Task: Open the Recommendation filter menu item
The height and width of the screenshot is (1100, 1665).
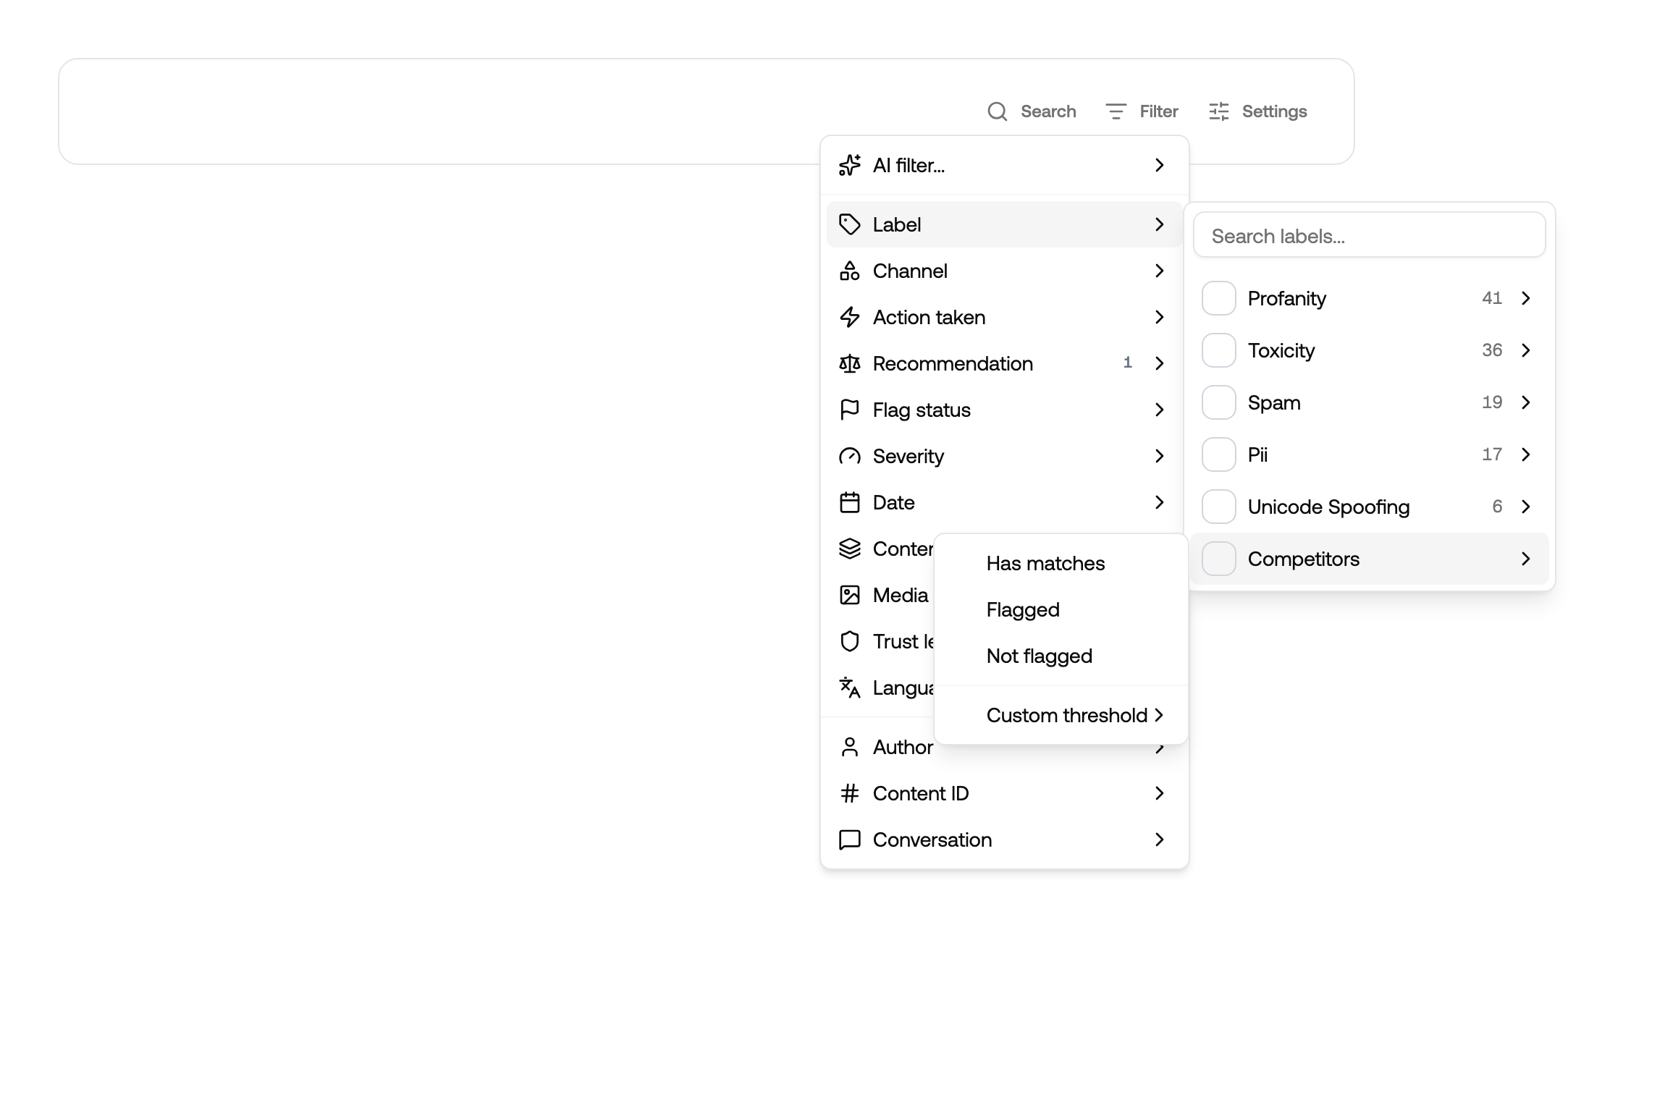Action: point(1005,363)
